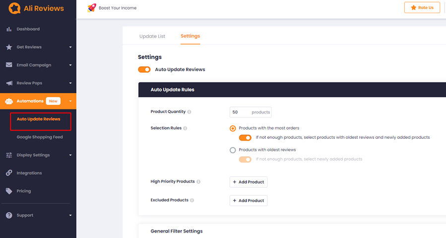
Task: Add a High Priority product
Action: point(249,182)
